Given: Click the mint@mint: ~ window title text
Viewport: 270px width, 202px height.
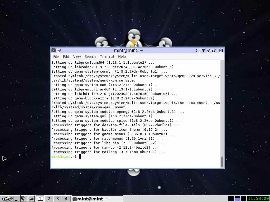Looking at the screenshot, I should coord(128,50).
